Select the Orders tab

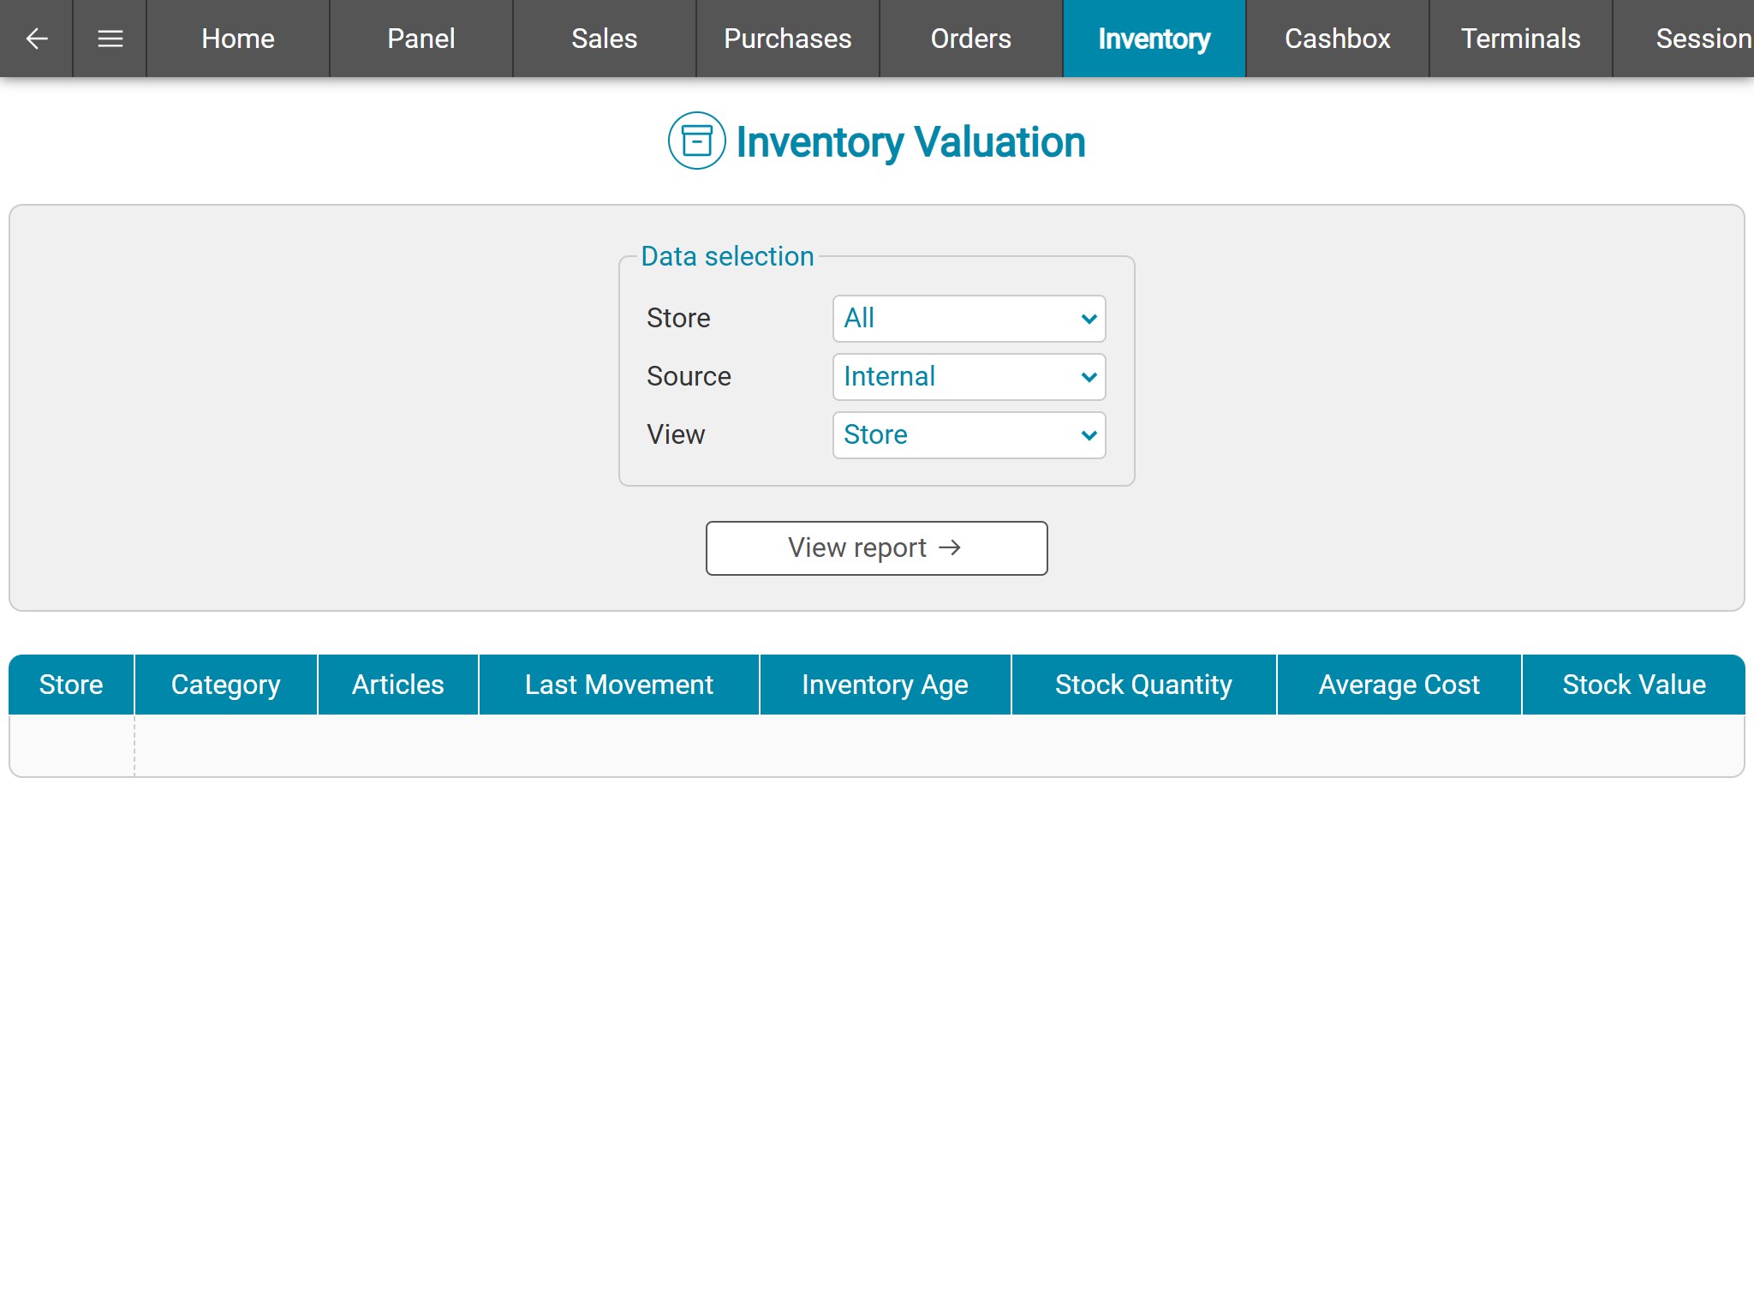coord(971,39)
